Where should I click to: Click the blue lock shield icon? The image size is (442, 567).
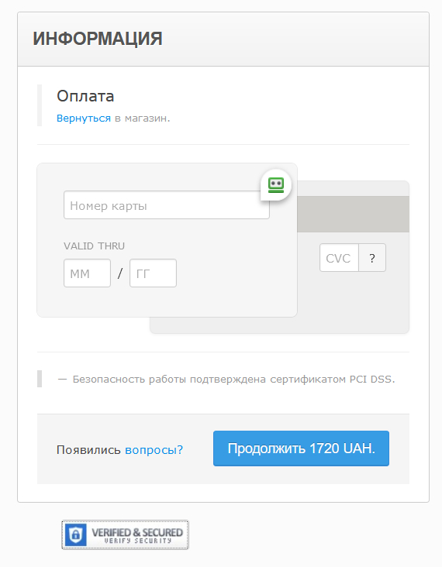pos(76,534)
